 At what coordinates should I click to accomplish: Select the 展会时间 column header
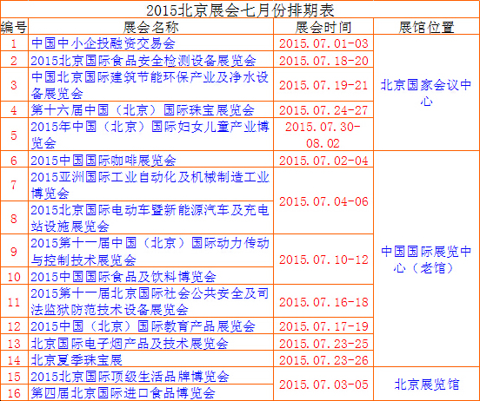click(x=323, y=27)
